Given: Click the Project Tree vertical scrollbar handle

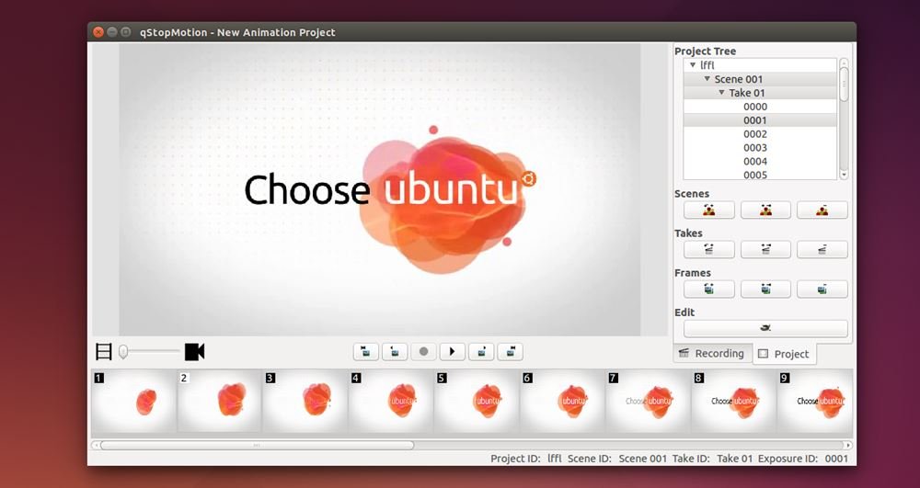Looking at the screenshot, I should [x=844, y=85].
